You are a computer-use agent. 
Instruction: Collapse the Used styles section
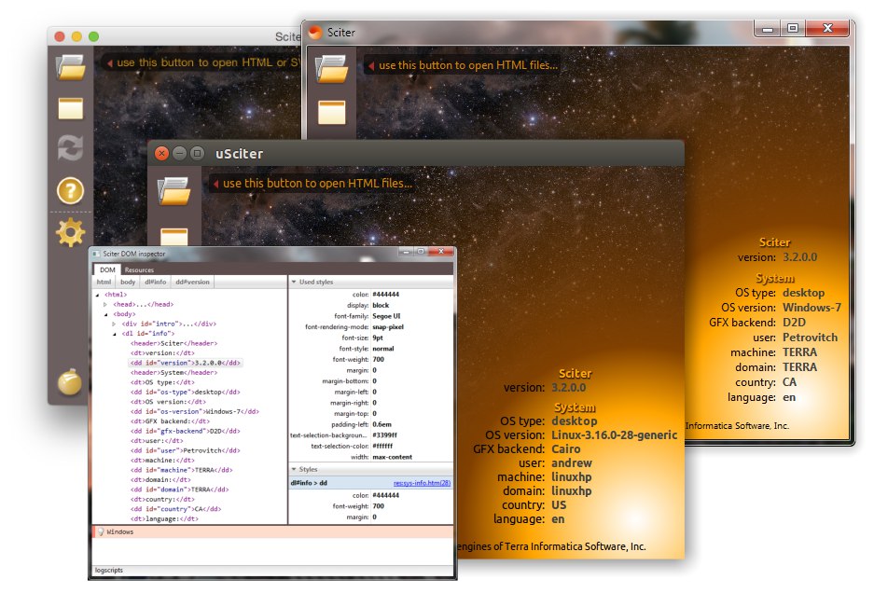(294, 282)
